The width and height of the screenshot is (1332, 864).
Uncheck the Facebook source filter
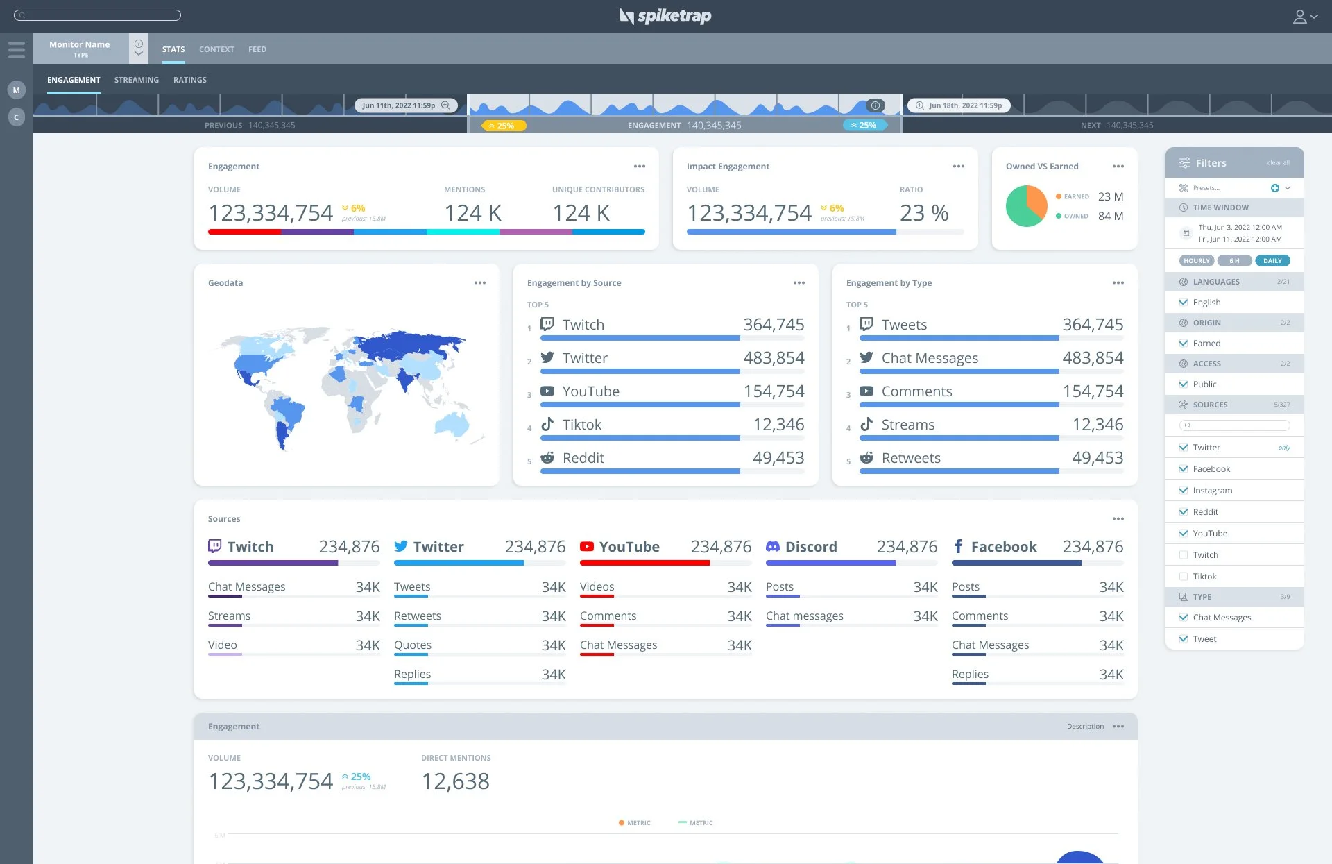tap(1184, 469)
